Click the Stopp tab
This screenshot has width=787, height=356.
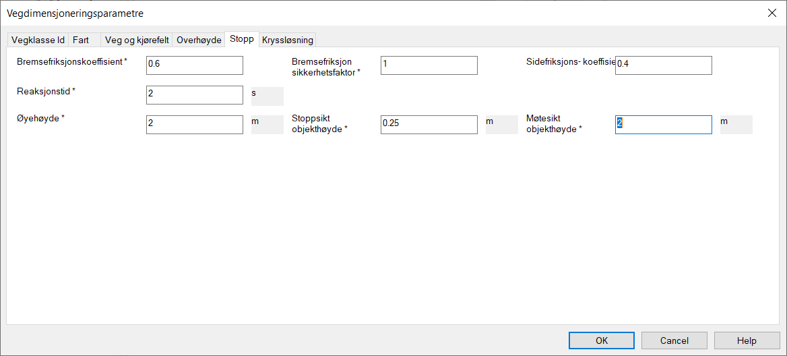point(241,39)
